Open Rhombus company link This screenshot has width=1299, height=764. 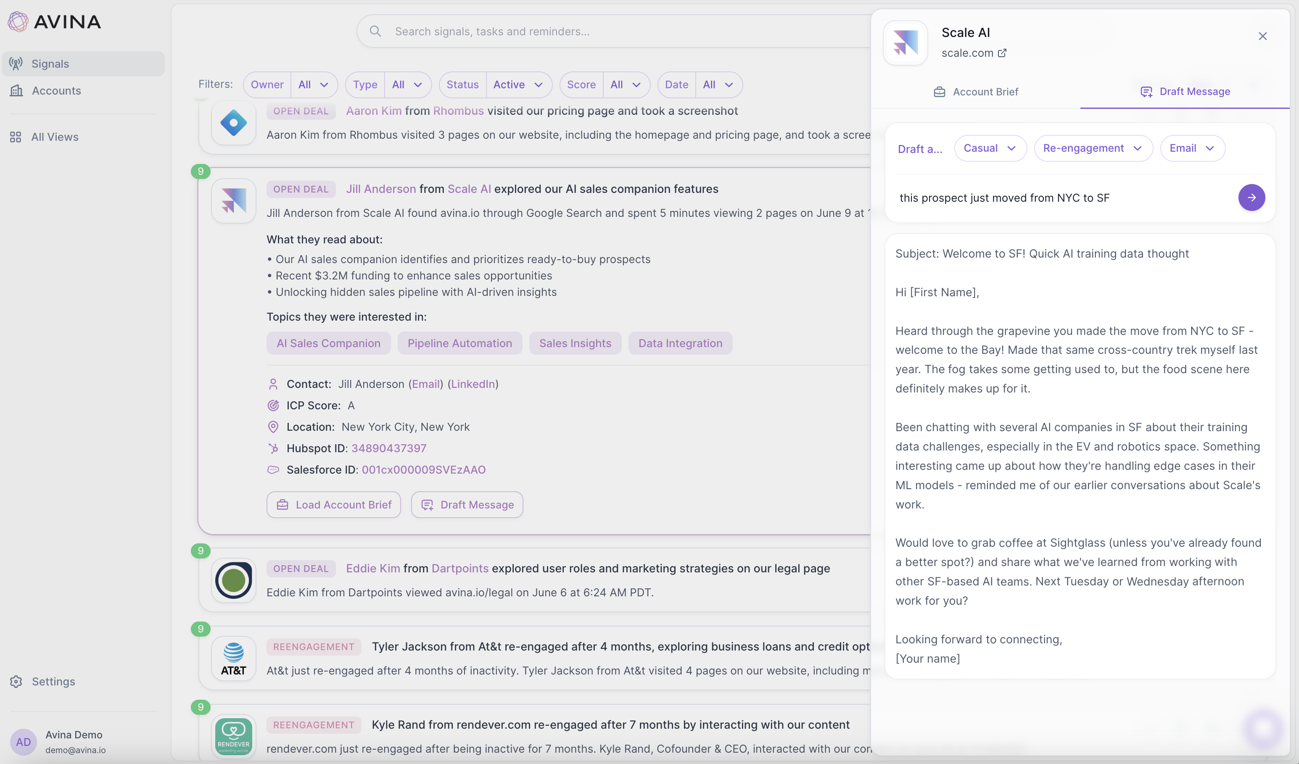coord(458,111)
